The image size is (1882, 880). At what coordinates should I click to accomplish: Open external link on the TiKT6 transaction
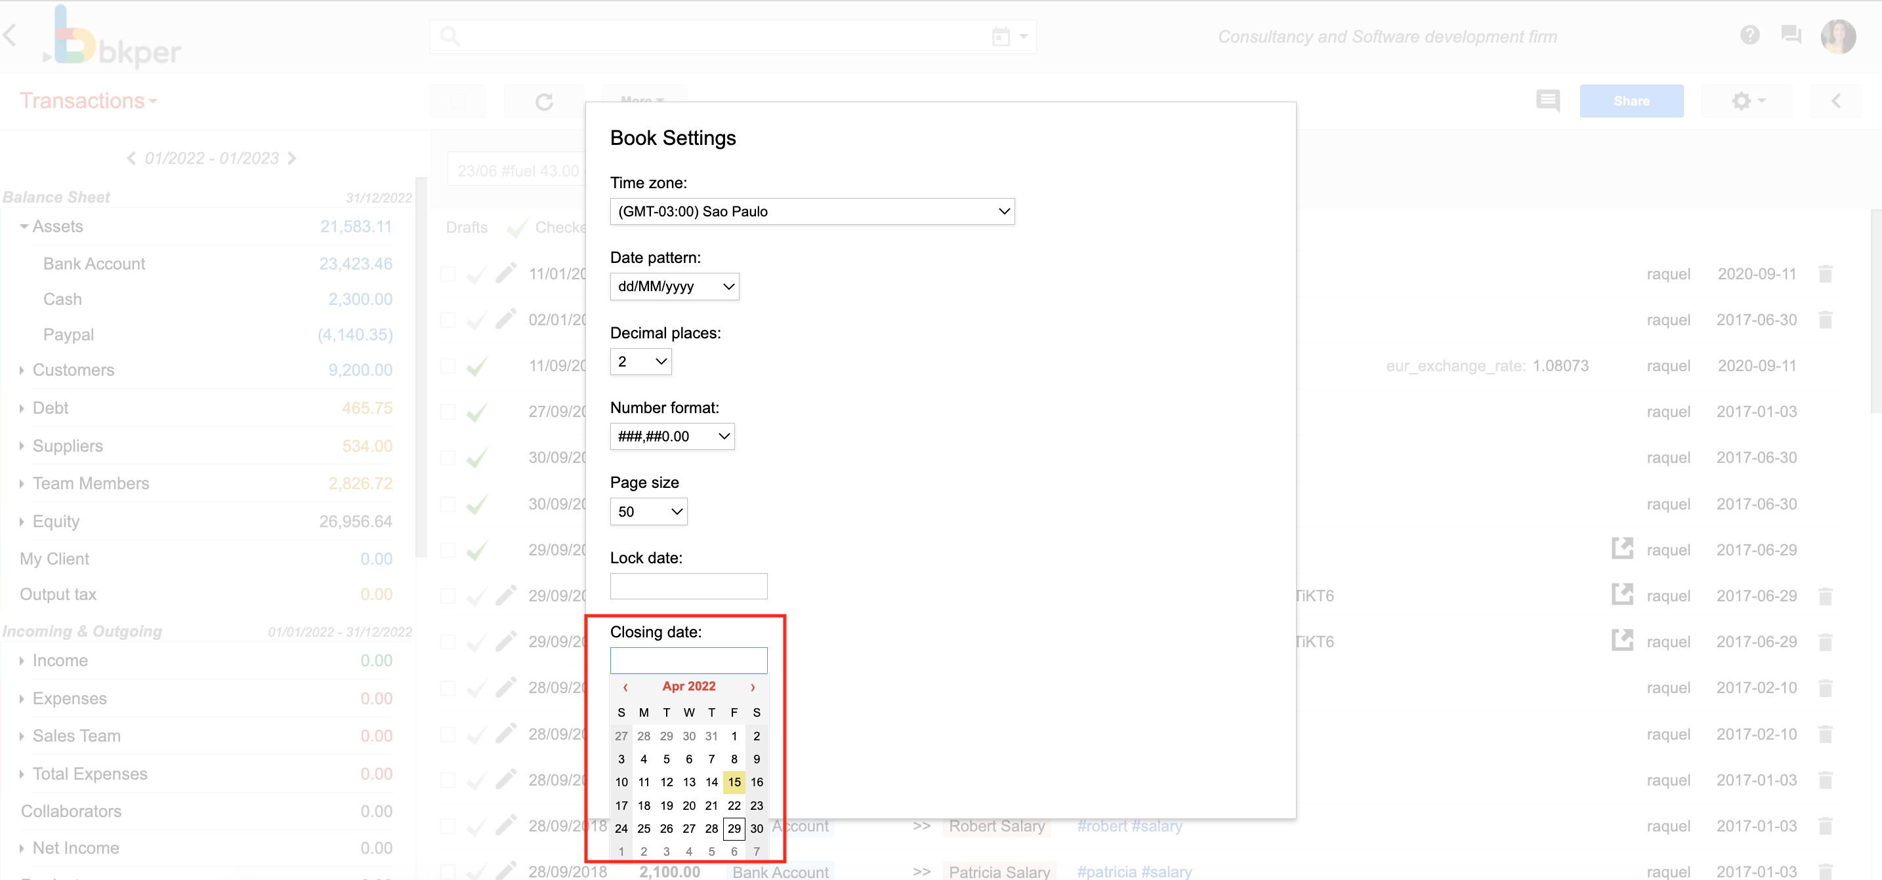[1621, 595]
